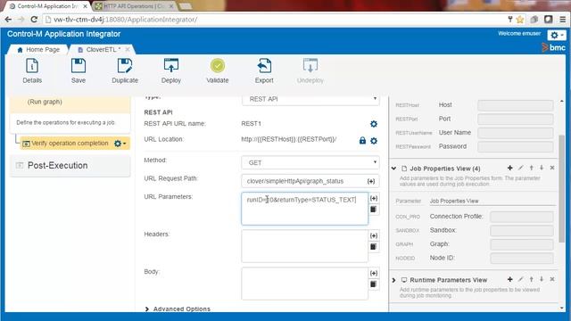Image resolution: width=571 pixels, height=321 pixels.
Task: Insert parameter into Body field
Action: pos(374,274)
